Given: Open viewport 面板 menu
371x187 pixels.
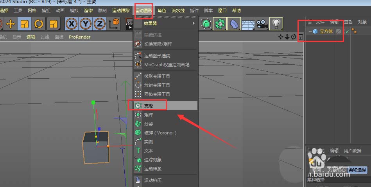Looking at the screenshot, I should point(59,37).
